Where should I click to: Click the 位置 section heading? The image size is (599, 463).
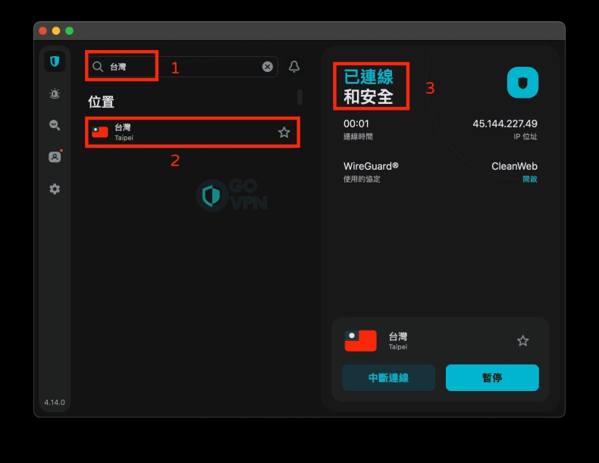102,102
